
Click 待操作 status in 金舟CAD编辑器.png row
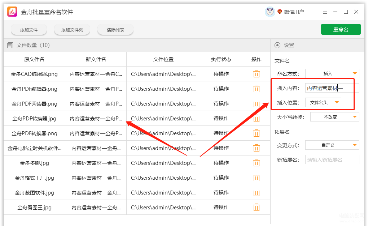coord(221,74)
